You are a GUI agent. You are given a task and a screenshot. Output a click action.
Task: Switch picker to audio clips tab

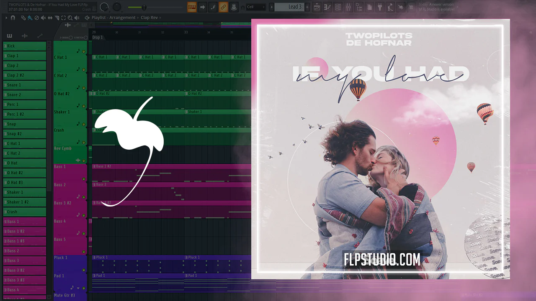(x=25, y=36)
